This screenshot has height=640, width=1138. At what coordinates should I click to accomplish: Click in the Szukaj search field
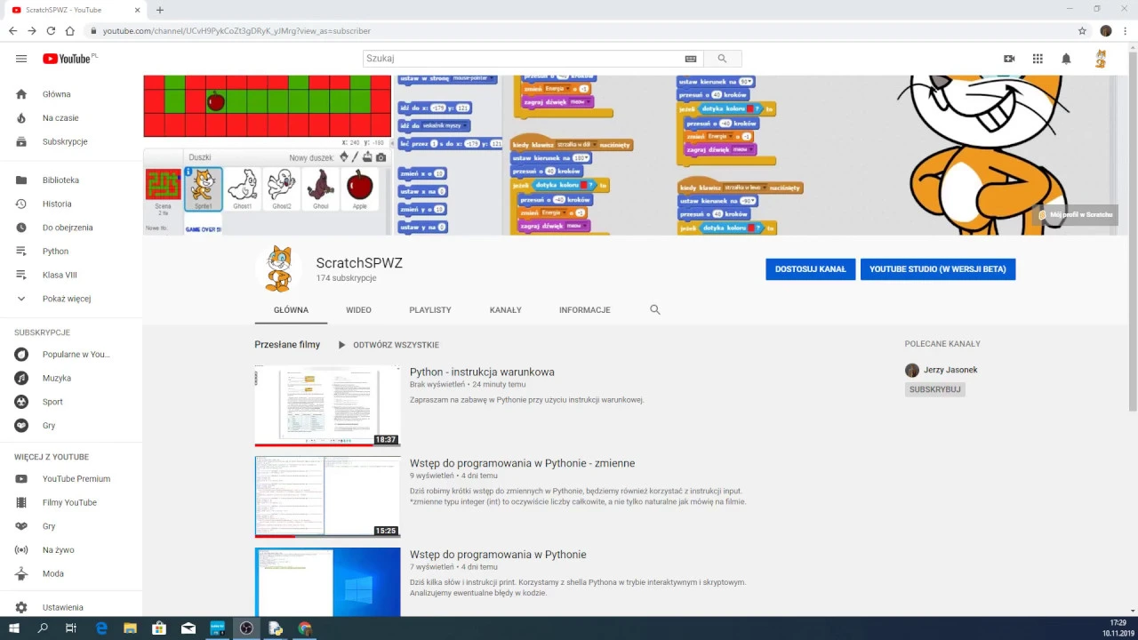pyautogui.click(x=523, y=59)
